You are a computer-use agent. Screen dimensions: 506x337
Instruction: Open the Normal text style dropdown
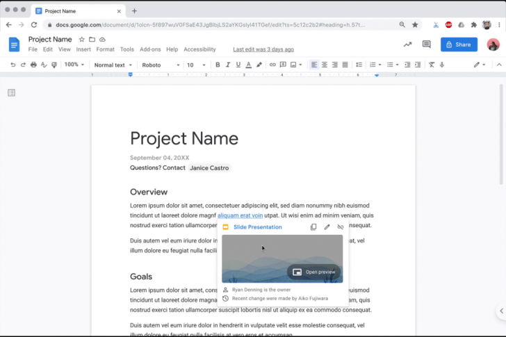tap(113, 65)
